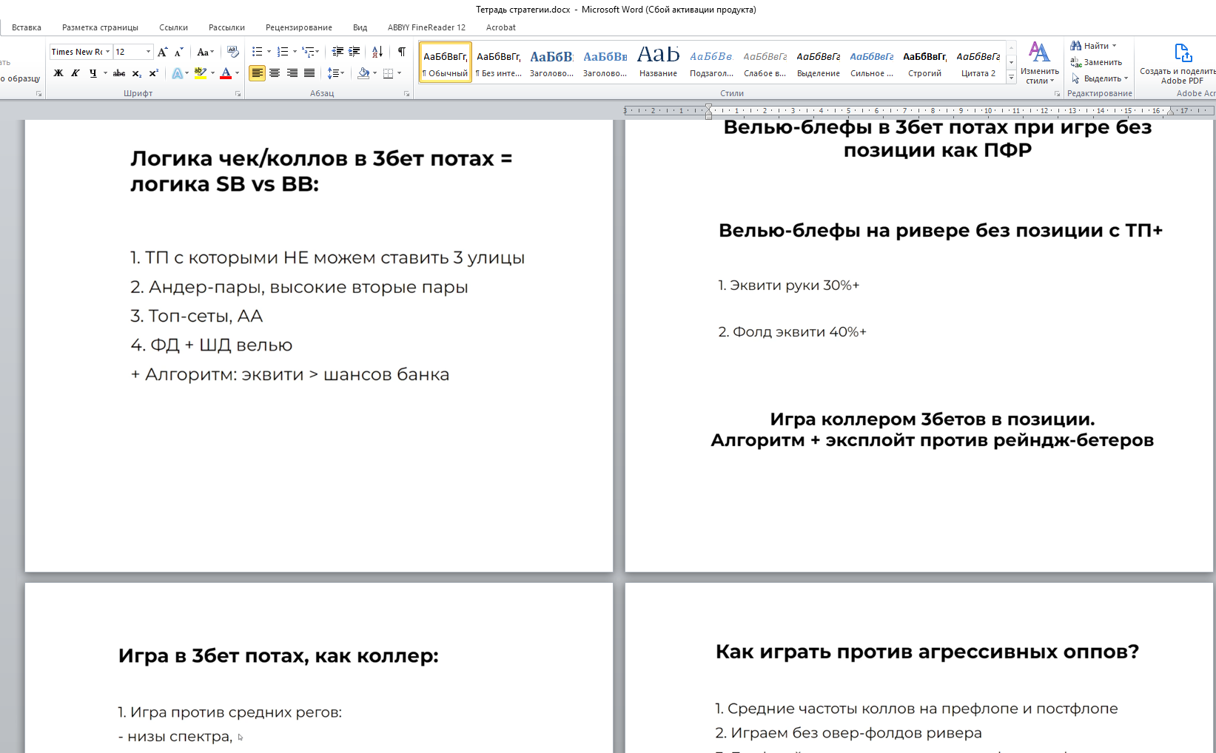Viewport: 1216px width, 753px height.
Task: Open the Вид tab
Action: [360, 27]
